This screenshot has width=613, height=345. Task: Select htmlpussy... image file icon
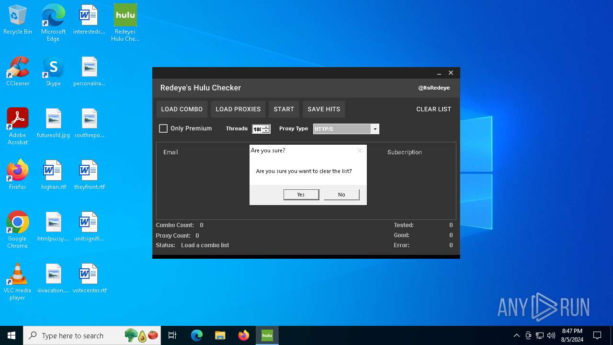pyautogui.click(x=53, y=227)
